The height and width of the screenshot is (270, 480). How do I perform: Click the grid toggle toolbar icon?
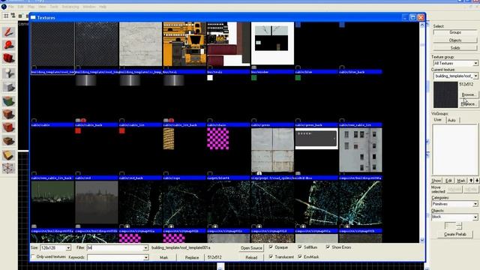tap(6, 16)
